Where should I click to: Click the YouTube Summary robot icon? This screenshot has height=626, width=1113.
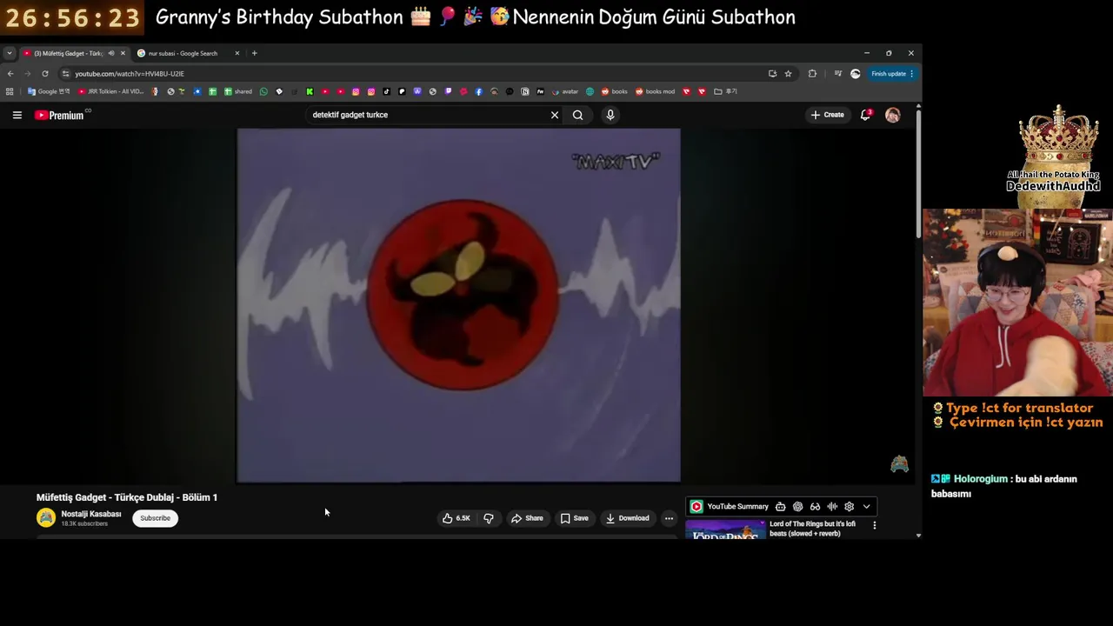(780, 507)
